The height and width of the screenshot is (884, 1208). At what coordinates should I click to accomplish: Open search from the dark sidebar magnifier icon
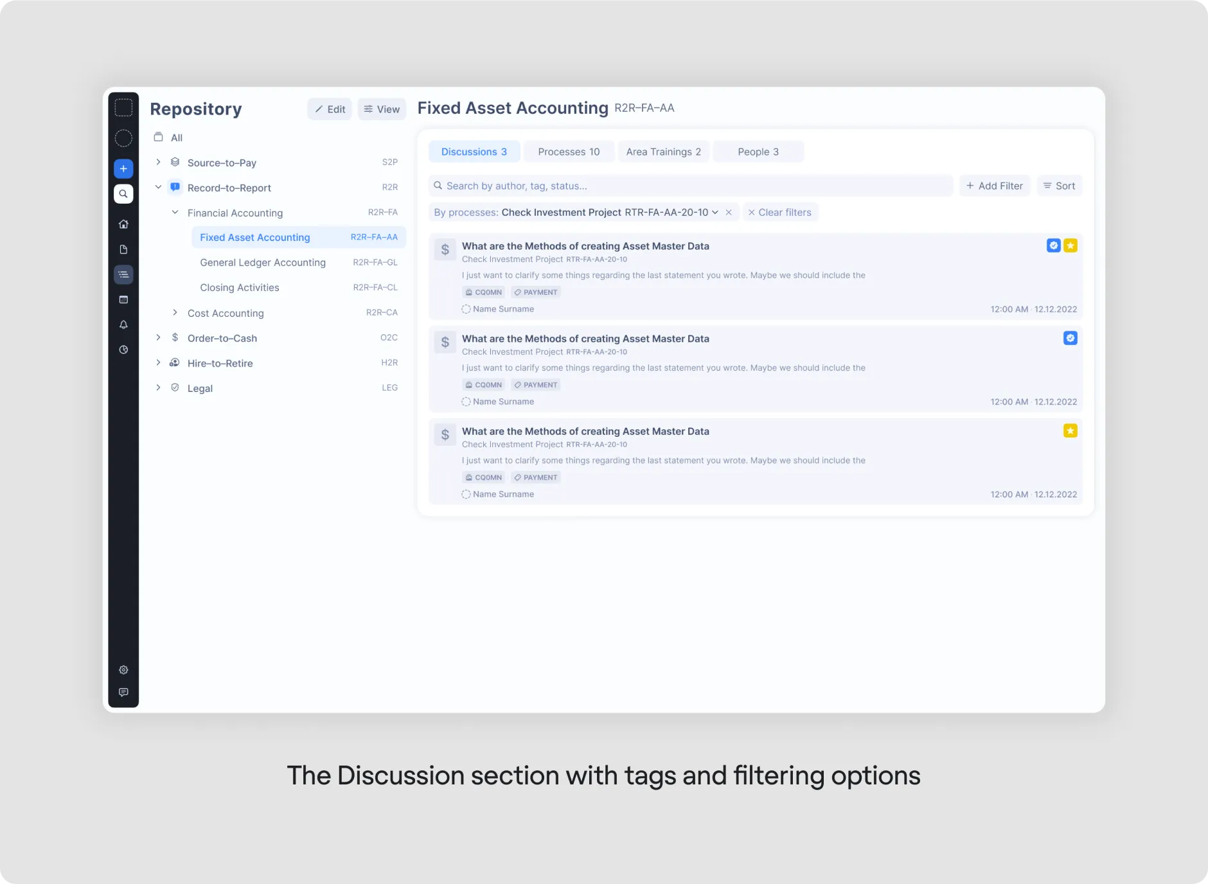123,194
